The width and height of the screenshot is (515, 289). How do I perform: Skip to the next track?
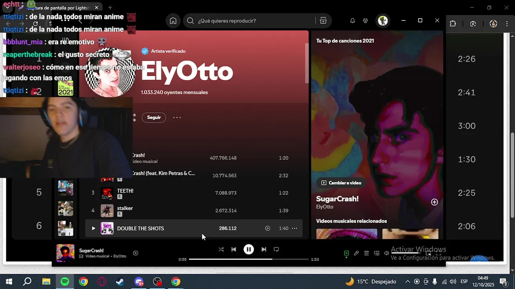point(264,249)
